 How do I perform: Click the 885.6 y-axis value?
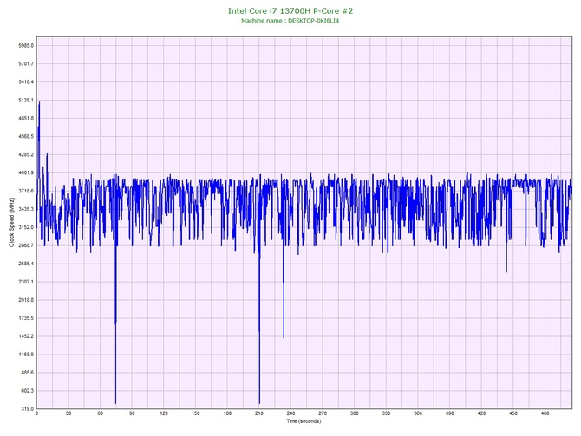27,373
